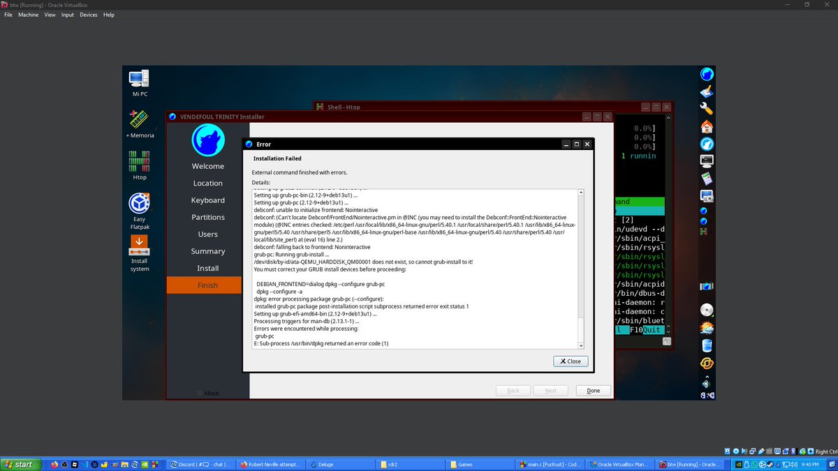Image resolution: width=838 pixels, height=471 pixels.
Task: Open screenshot camera icon in right dock
Action: tap(707, 196)
